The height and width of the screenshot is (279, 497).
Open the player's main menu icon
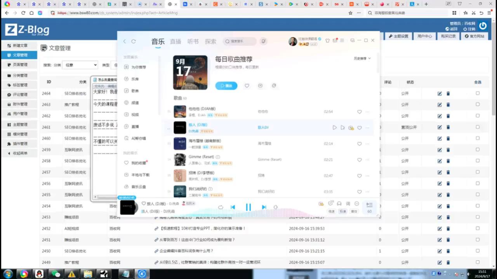(343, 40)
